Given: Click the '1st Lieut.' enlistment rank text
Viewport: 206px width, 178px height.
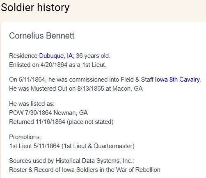Looking at the screenshot, I should (94, 65).
